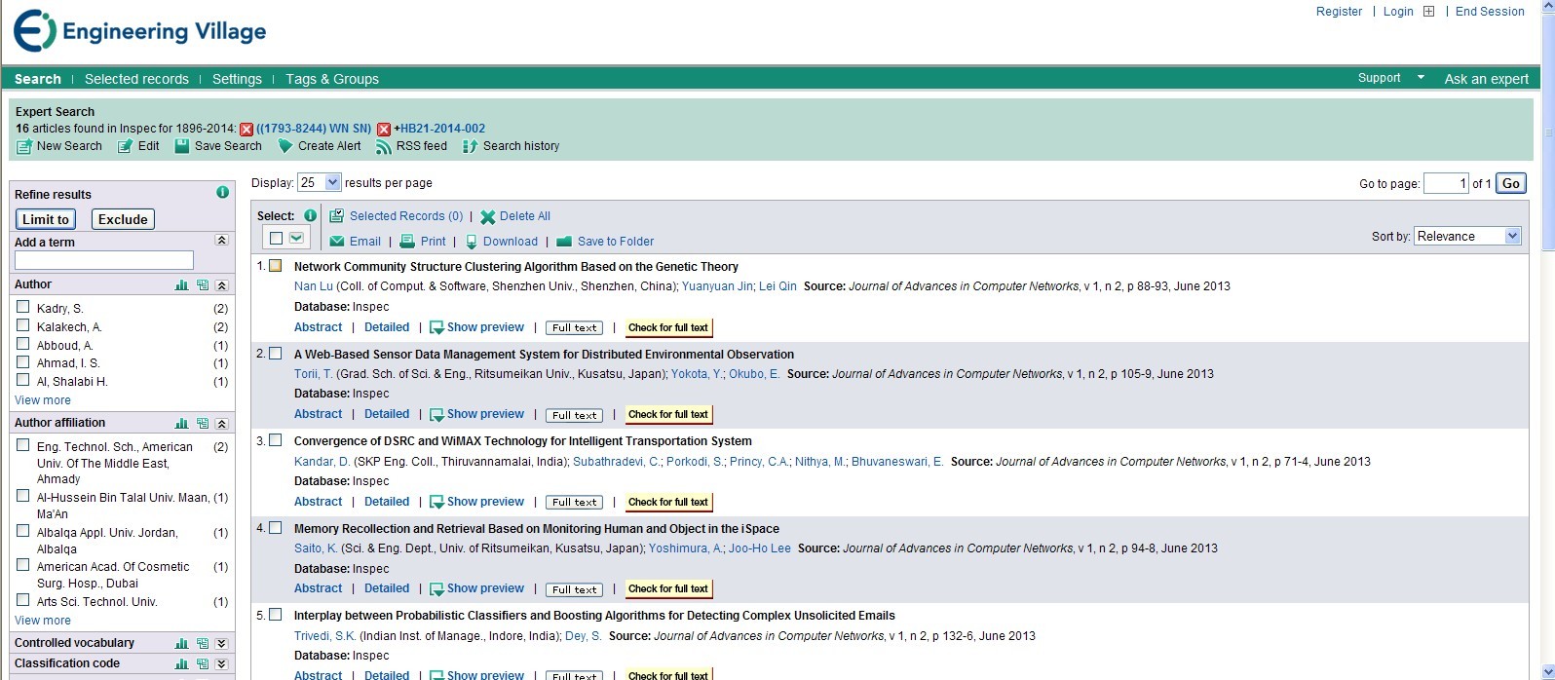Click the Save Search floppy disk icon
Screen dimensions: 1555x680
[x=181, y=146]
